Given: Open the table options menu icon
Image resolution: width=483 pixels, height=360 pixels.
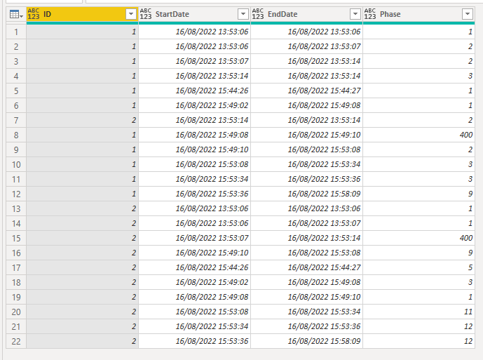Looking at the screenshot, I should (16, 14).
